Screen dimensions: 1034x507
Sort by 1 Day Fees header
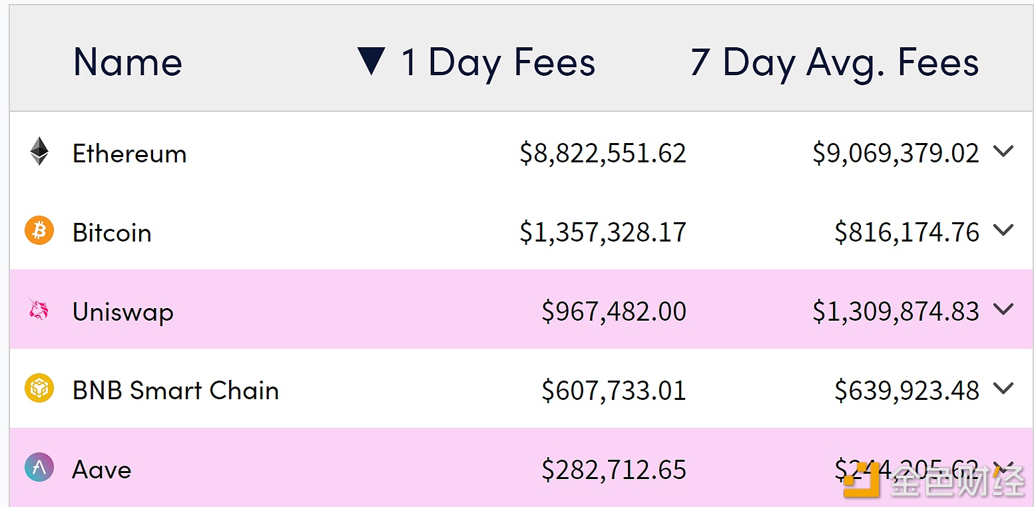[x=498, y=63]
